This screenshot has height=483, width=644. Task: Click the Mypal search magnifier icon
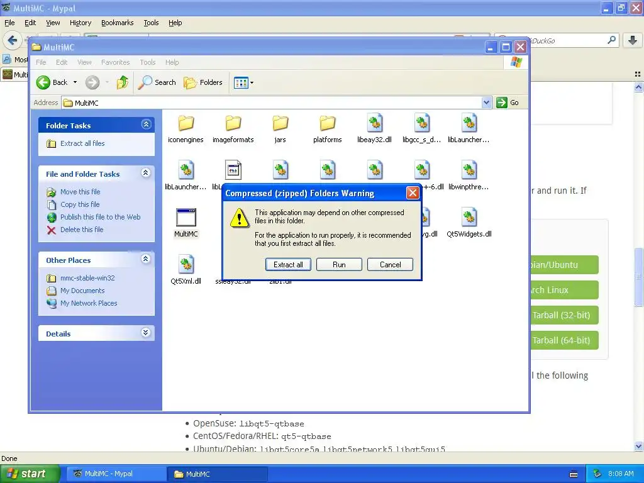tap(611, 40)
